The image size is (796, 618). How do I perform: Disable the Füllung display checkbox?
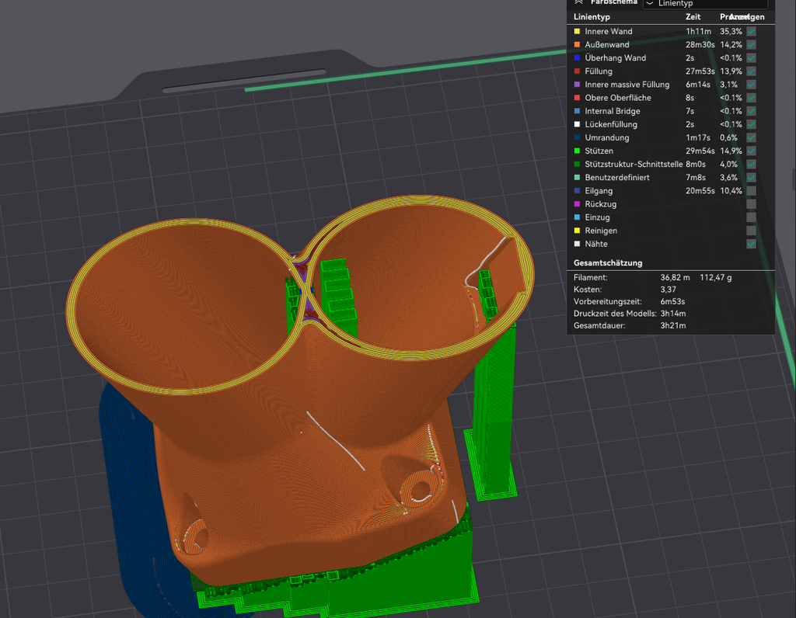(752, 71)
